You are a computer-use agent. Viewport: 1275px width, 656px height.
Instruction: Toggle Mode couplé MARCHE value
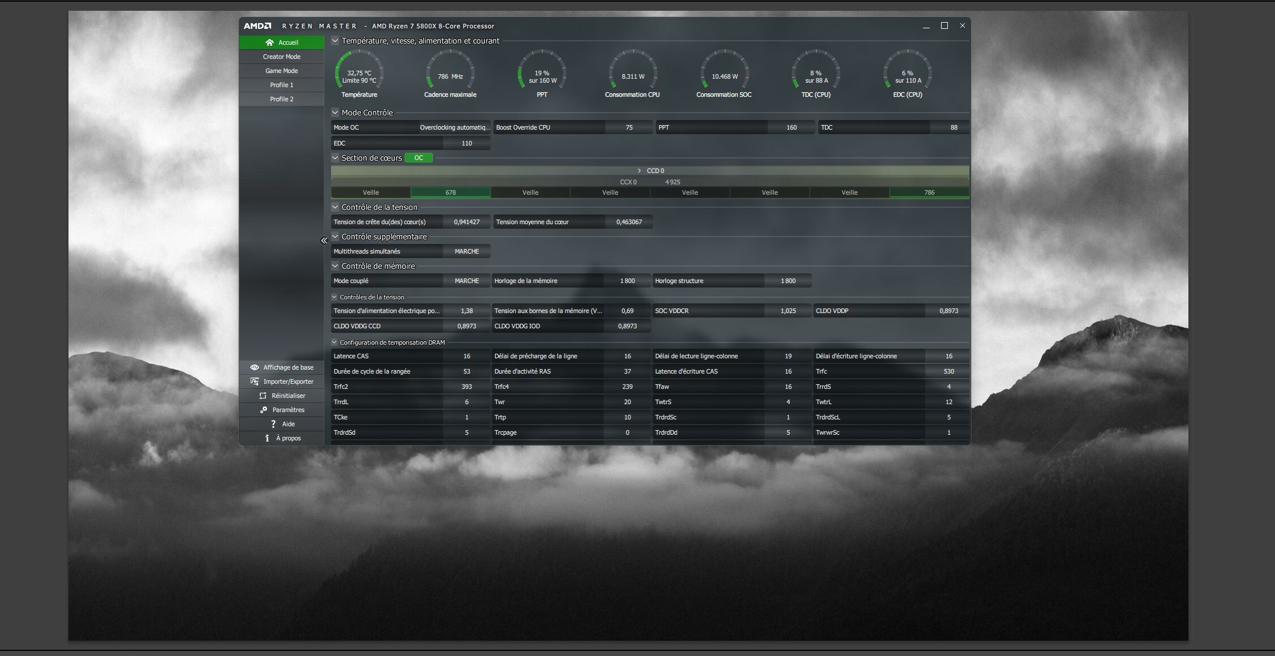[x=467, y=281]
